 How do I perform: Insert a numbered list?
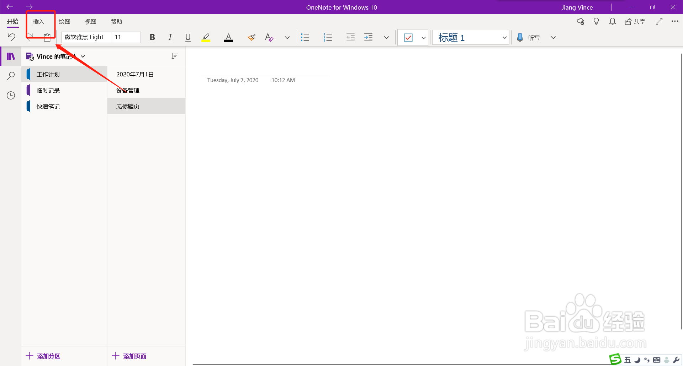[x=328, y=37]
